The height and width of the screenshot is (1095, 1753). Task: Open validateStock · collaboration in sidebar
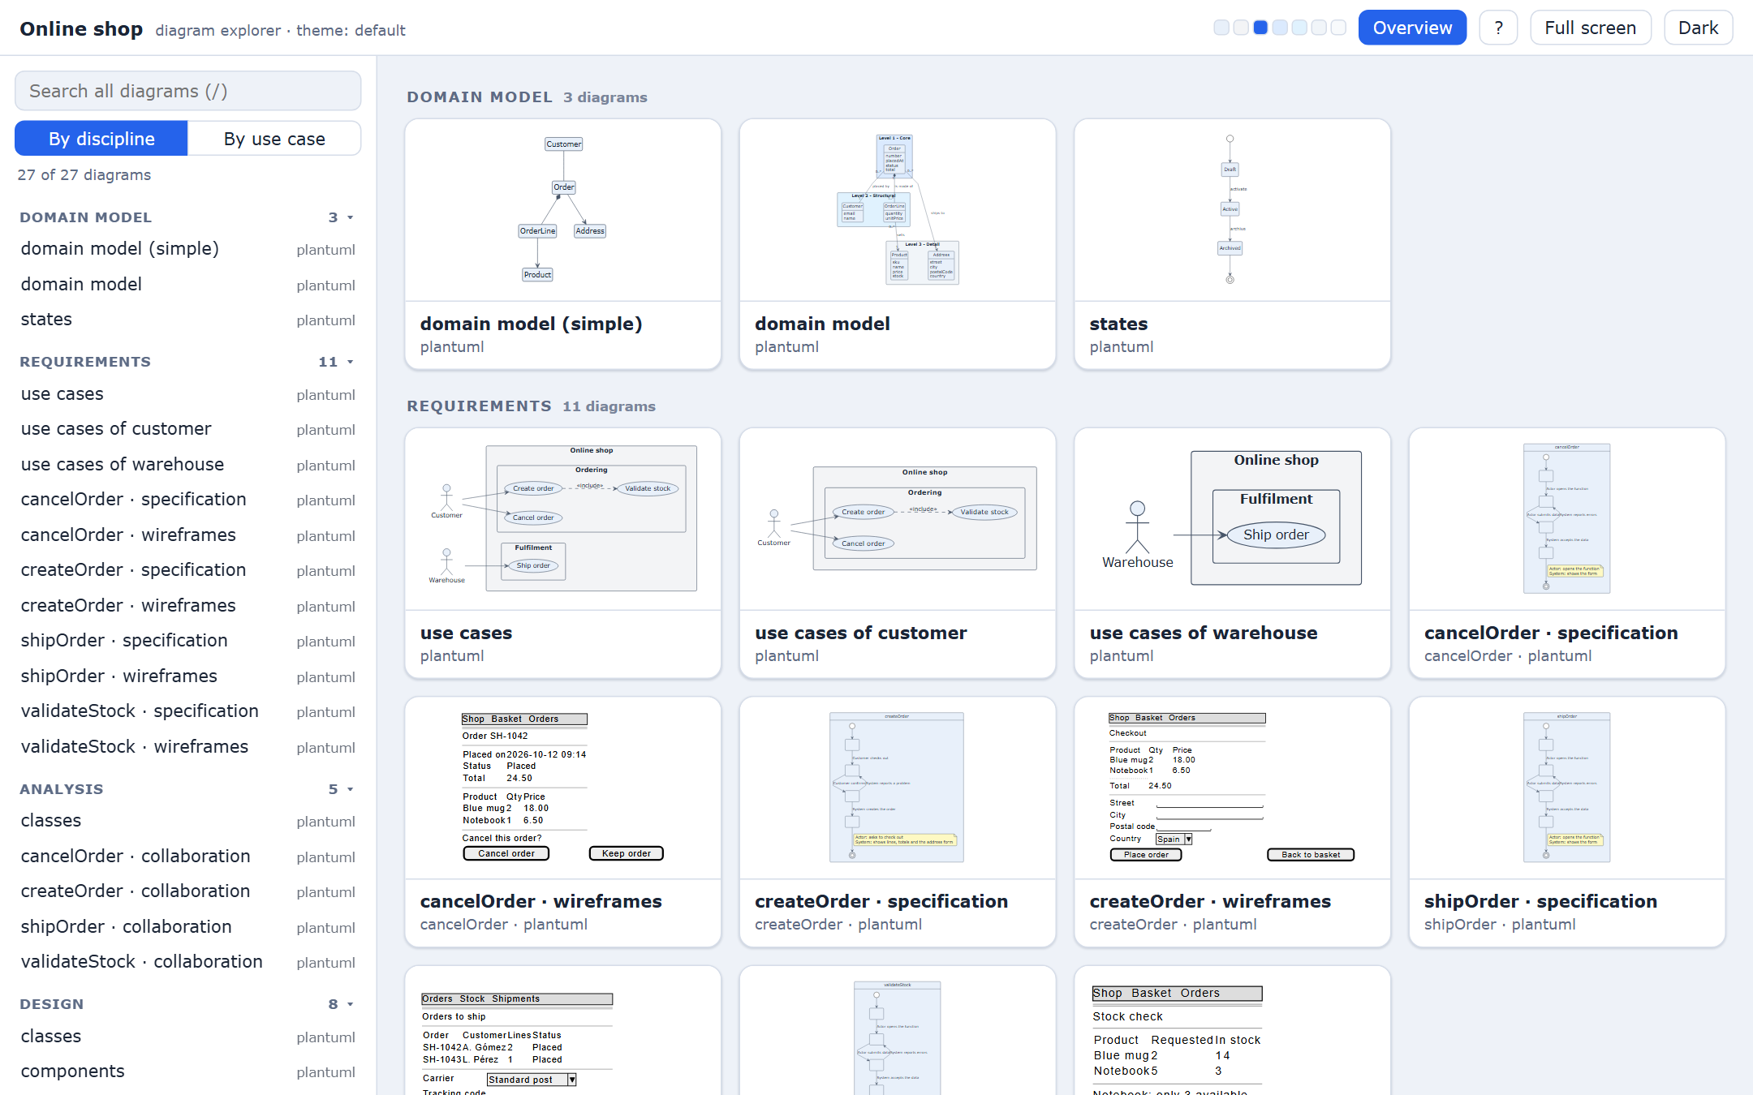[188, 962]
